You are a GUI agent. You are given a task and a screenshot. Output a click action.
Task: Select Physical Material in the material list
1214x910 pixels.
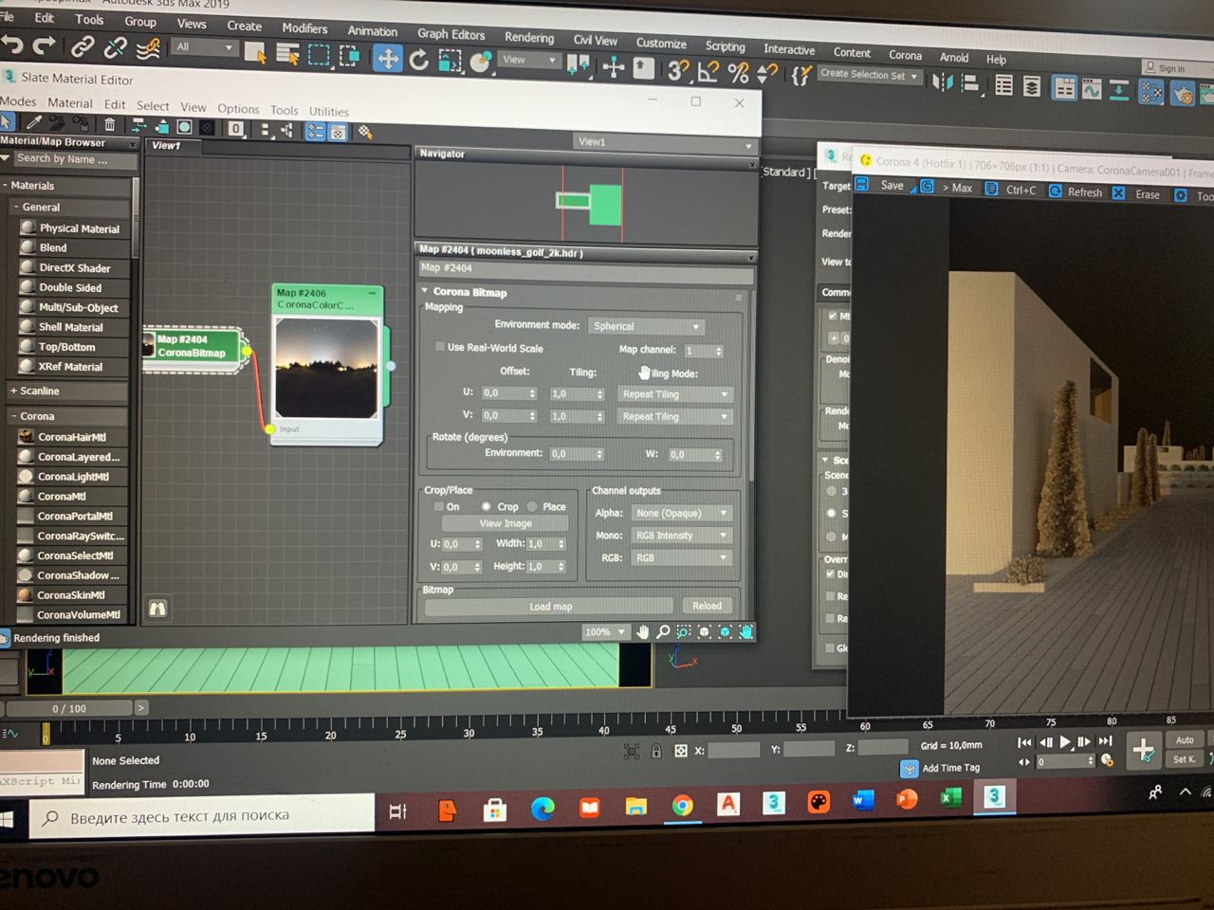79,228
